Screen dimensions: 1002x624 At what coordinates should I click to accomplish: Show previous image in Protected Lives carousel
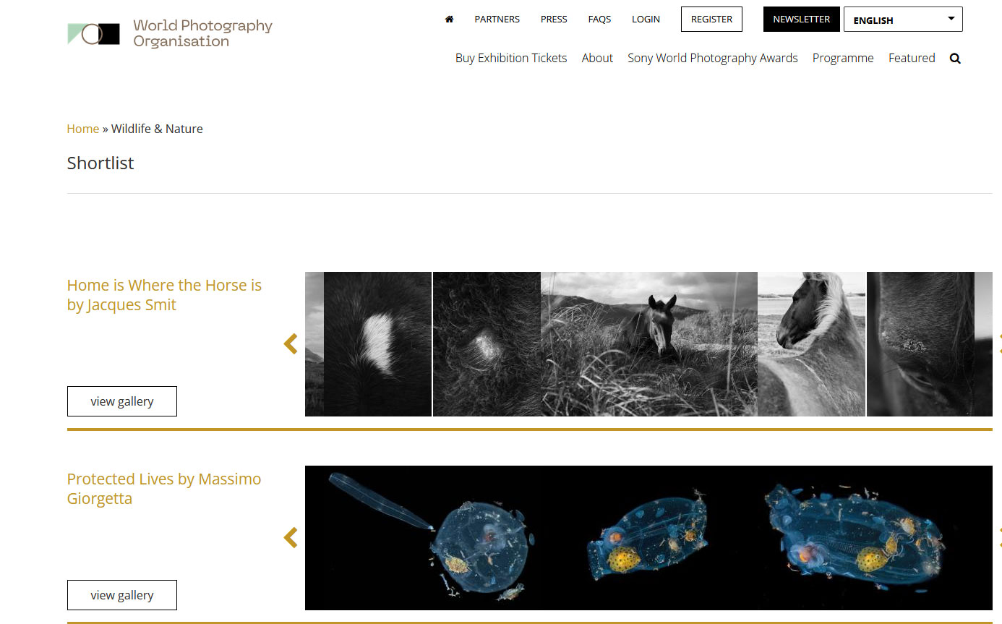(291, 538)
